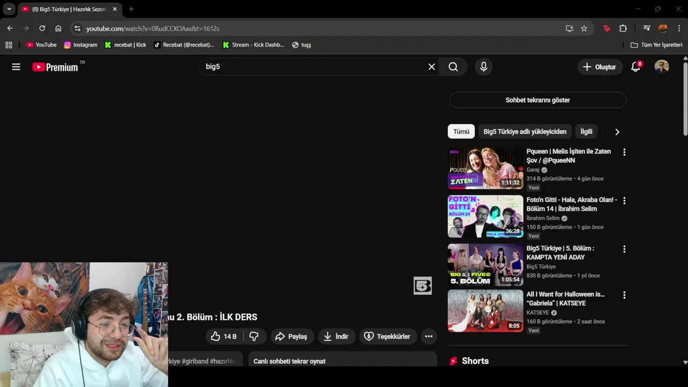This screenshot has height=387, width=688.
Task: Install app icon in address bar
Action: tap(569, 28)
